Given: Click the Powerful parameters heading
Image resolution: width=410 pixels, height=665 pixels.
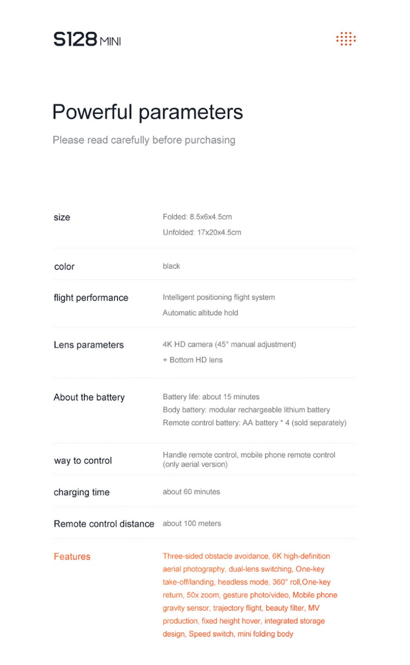Looking at the screenshot, I should [147, 112].
